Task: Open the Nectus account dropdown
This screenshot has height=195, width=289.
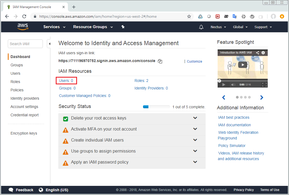Action: (218, 27)
